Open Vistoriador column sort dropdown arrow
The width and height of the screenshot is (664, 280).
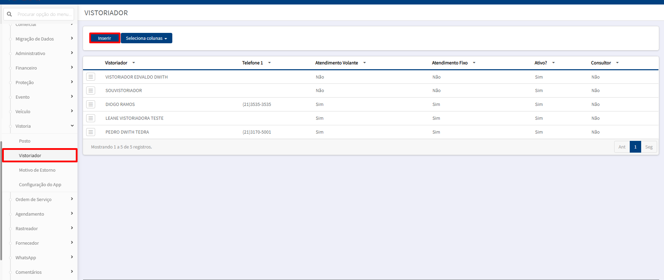134,63
